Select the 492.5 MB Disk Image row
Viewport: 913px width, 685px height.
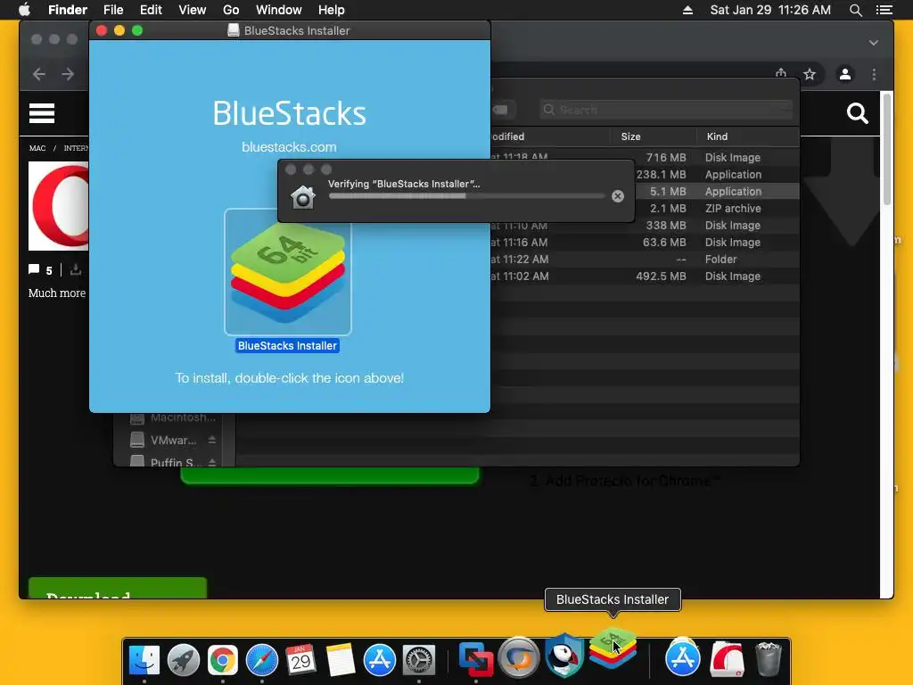click(645, 276)
